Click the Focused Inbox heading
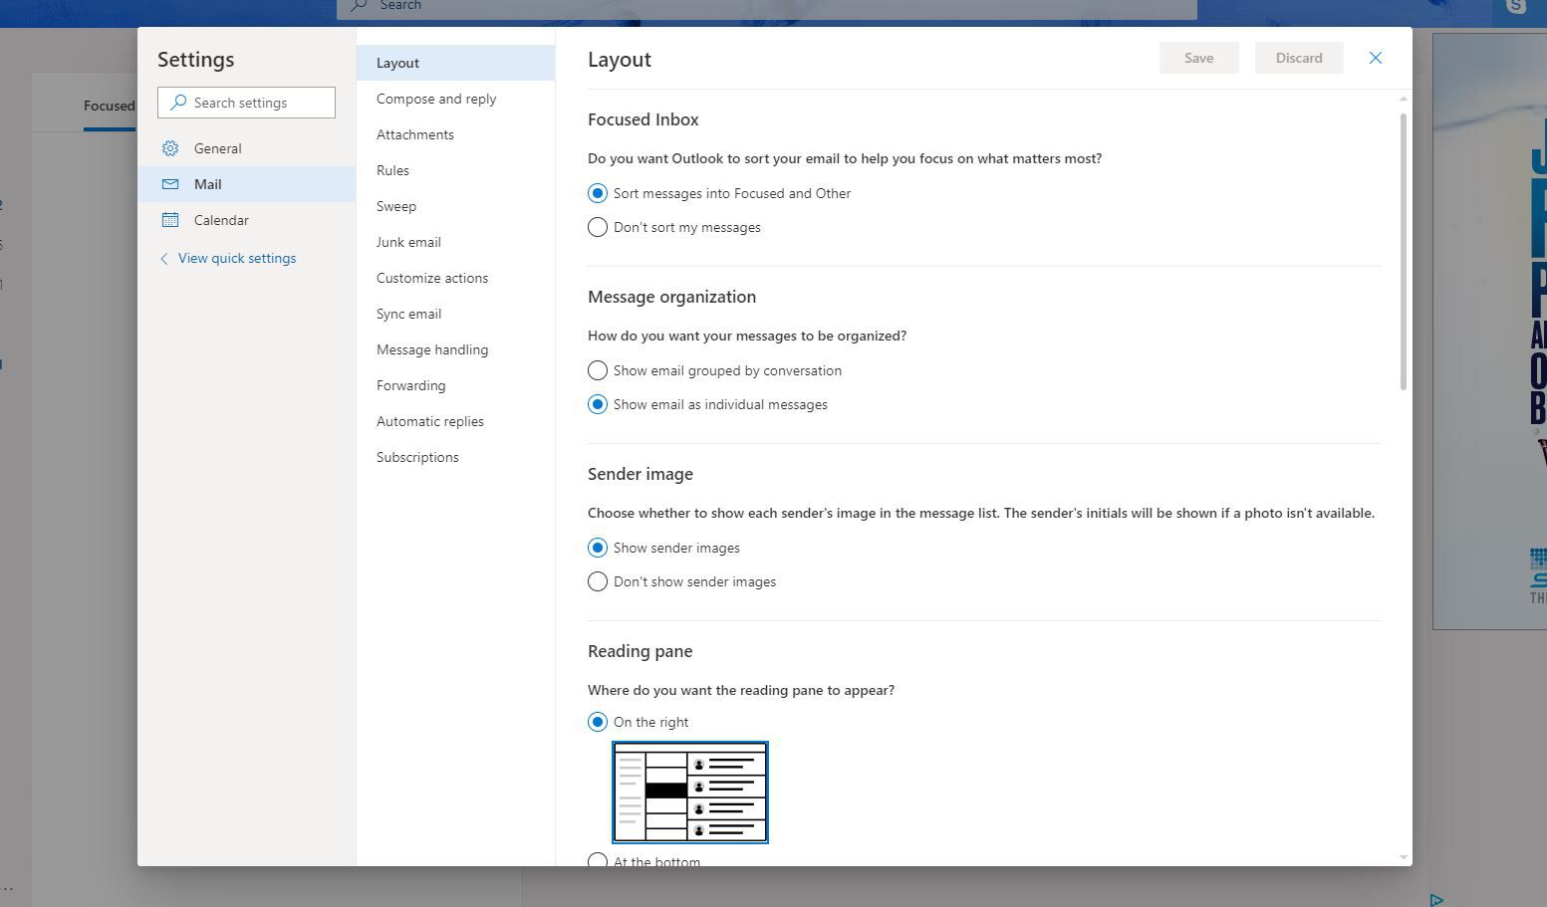The height and width of the screenshot is (907, 1547). [643, 119]
